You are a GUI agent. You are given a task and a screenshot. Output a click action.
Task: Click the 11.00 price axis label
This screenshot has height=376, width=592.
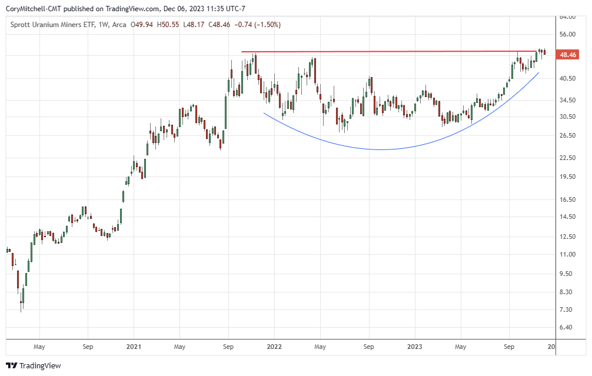[x=567, y=254]
